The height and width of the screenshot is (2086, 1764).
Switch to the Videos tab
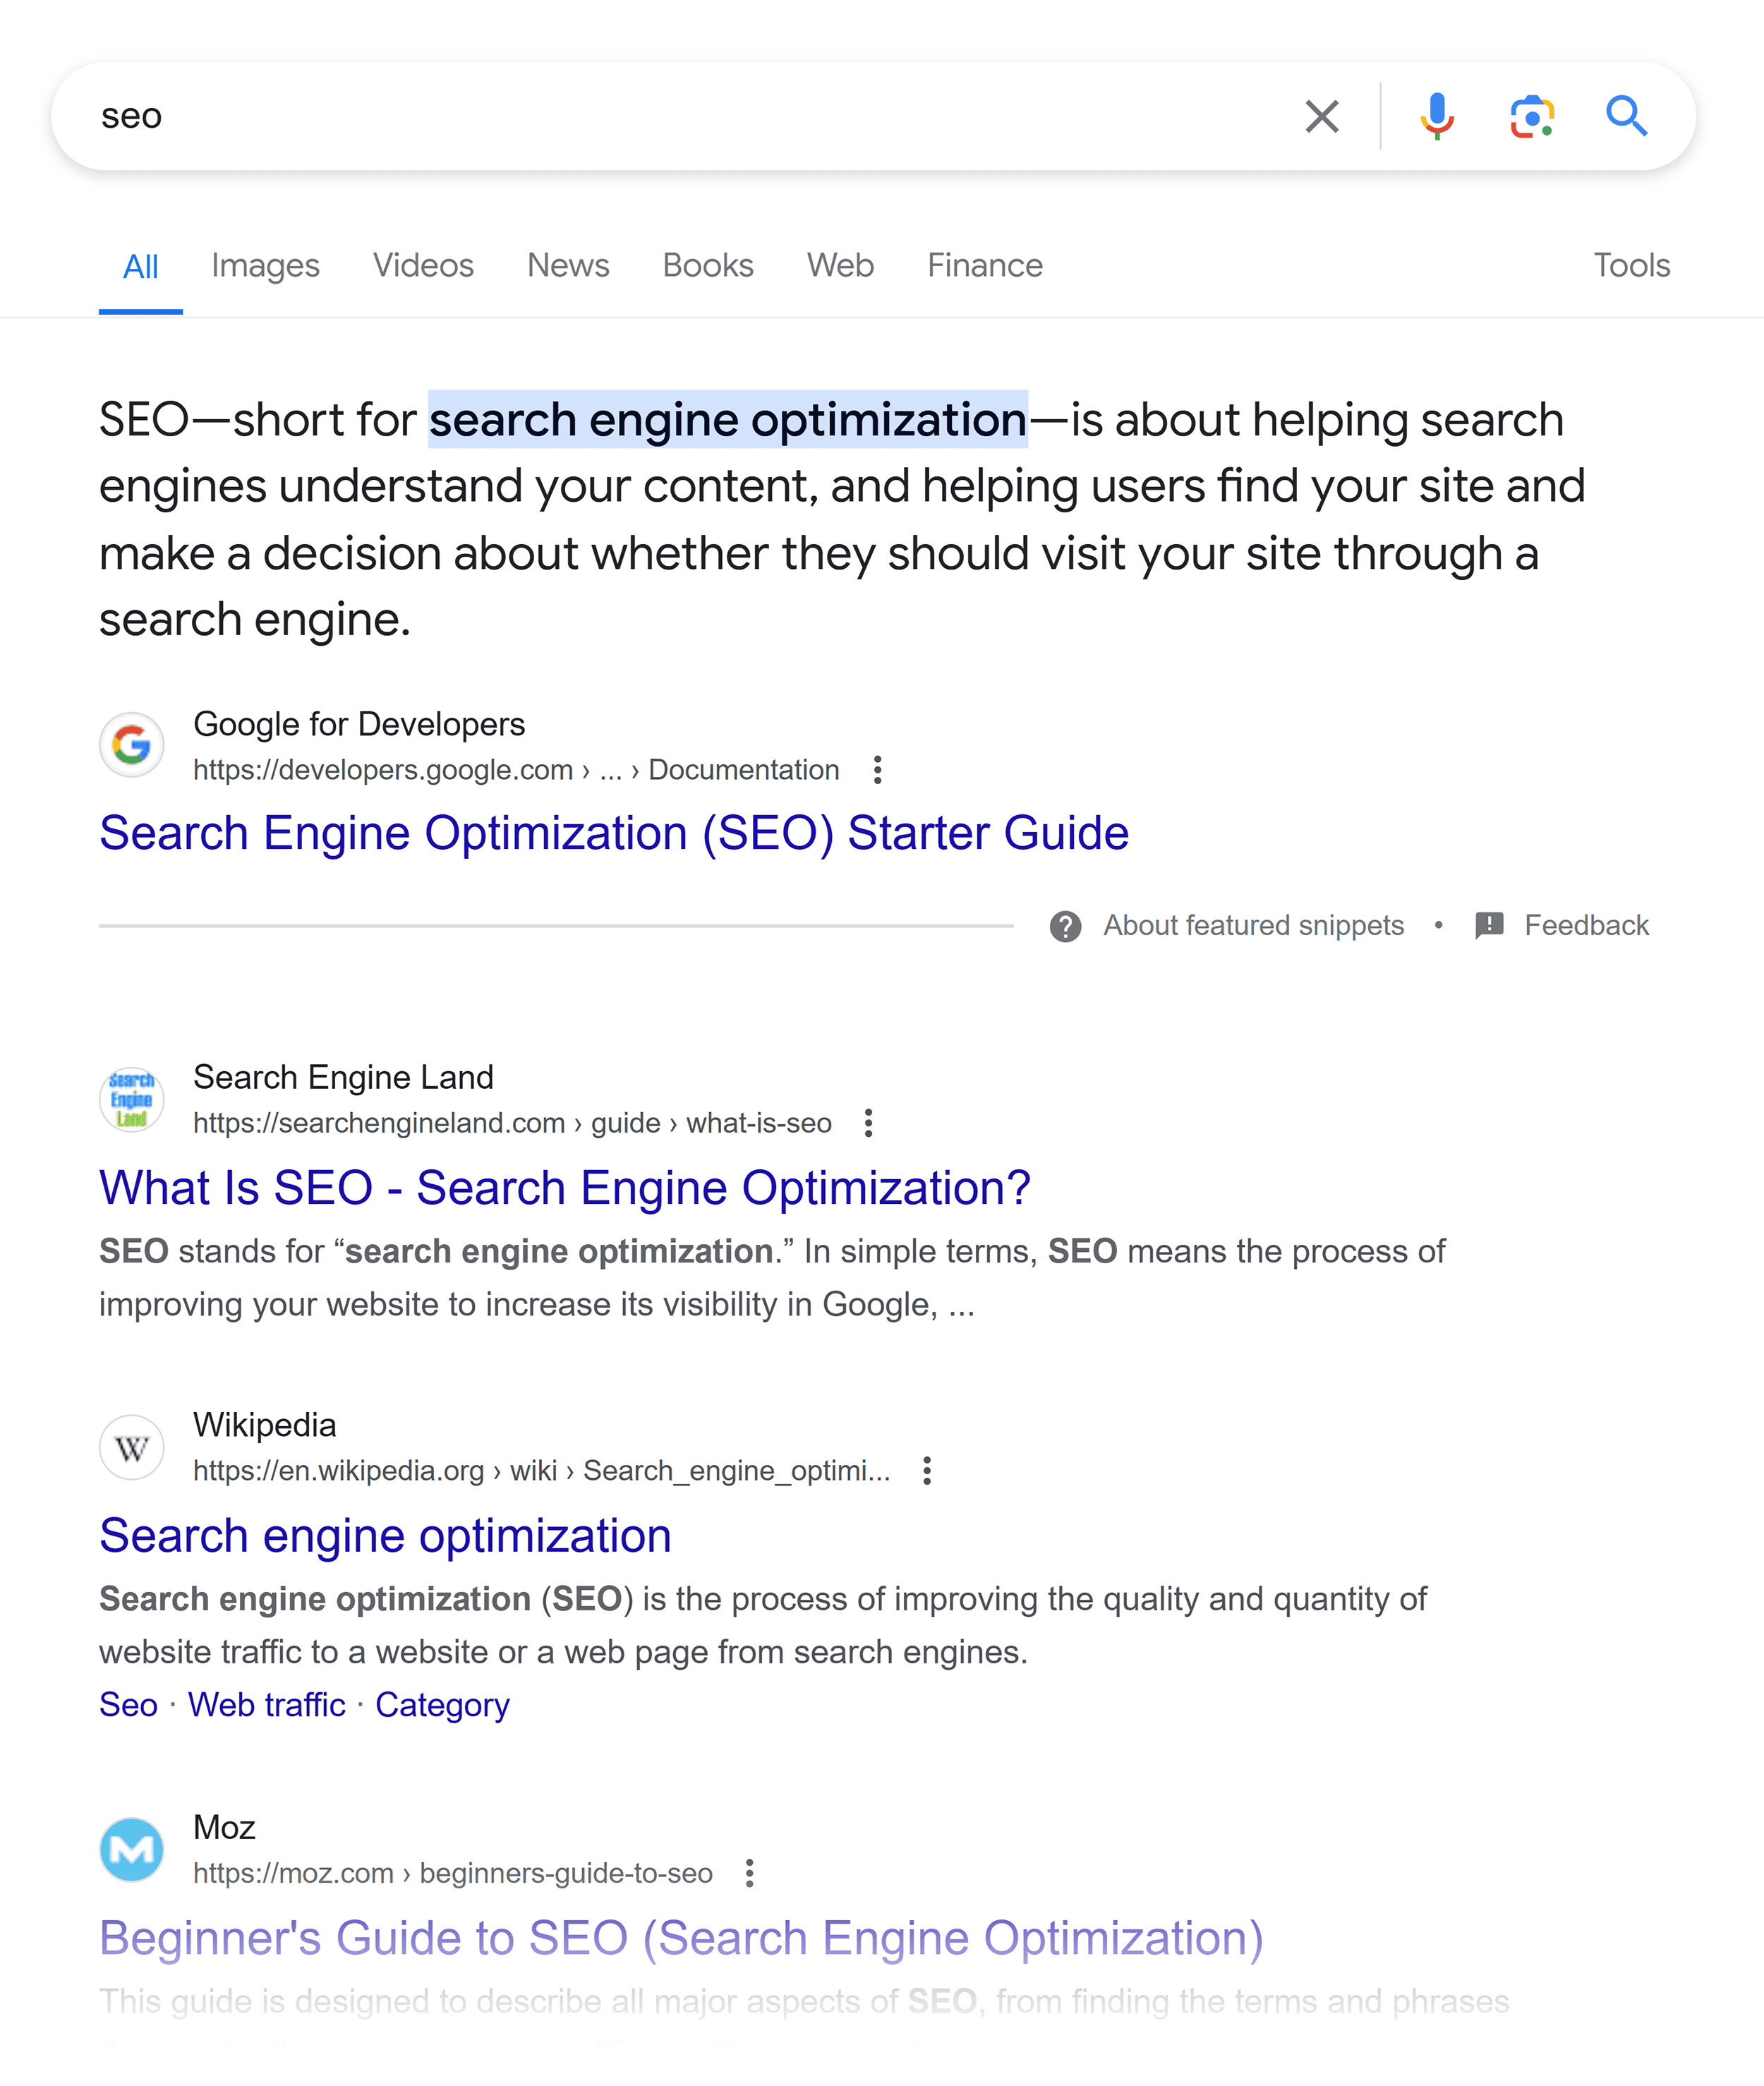pos(423,265)
